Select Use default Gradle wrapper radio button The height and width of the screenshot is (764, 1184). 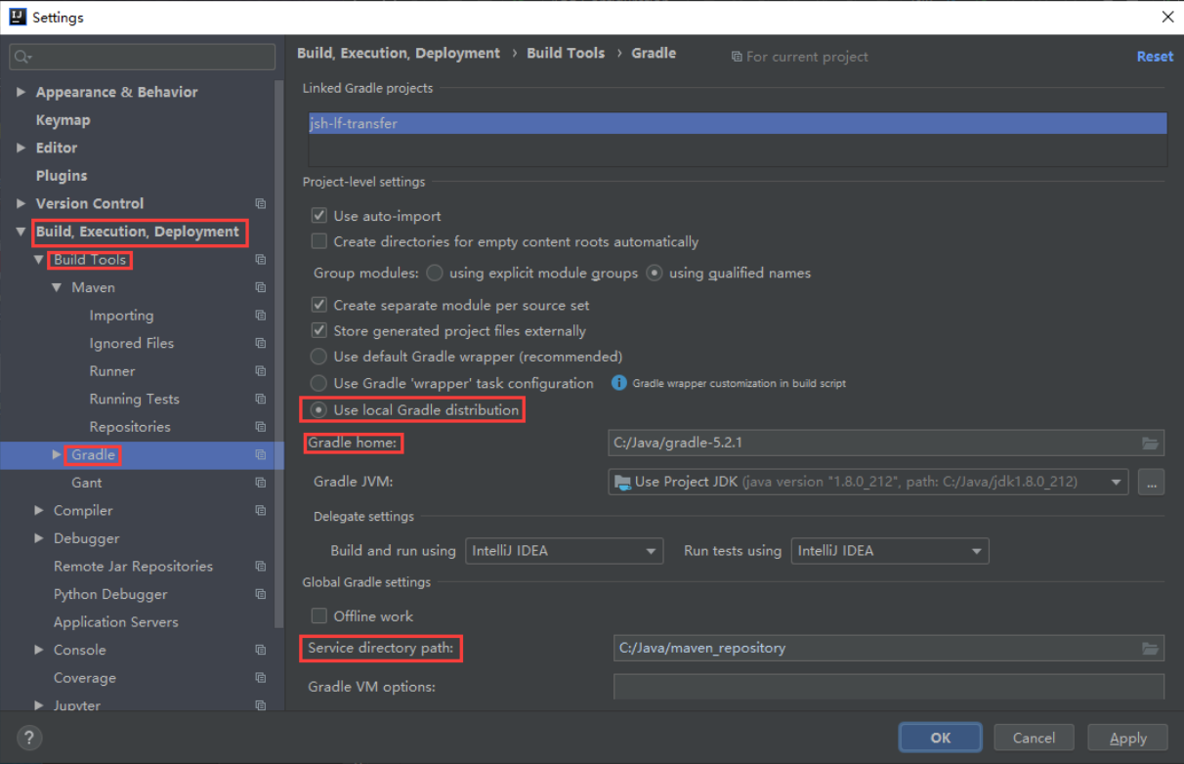318,357
